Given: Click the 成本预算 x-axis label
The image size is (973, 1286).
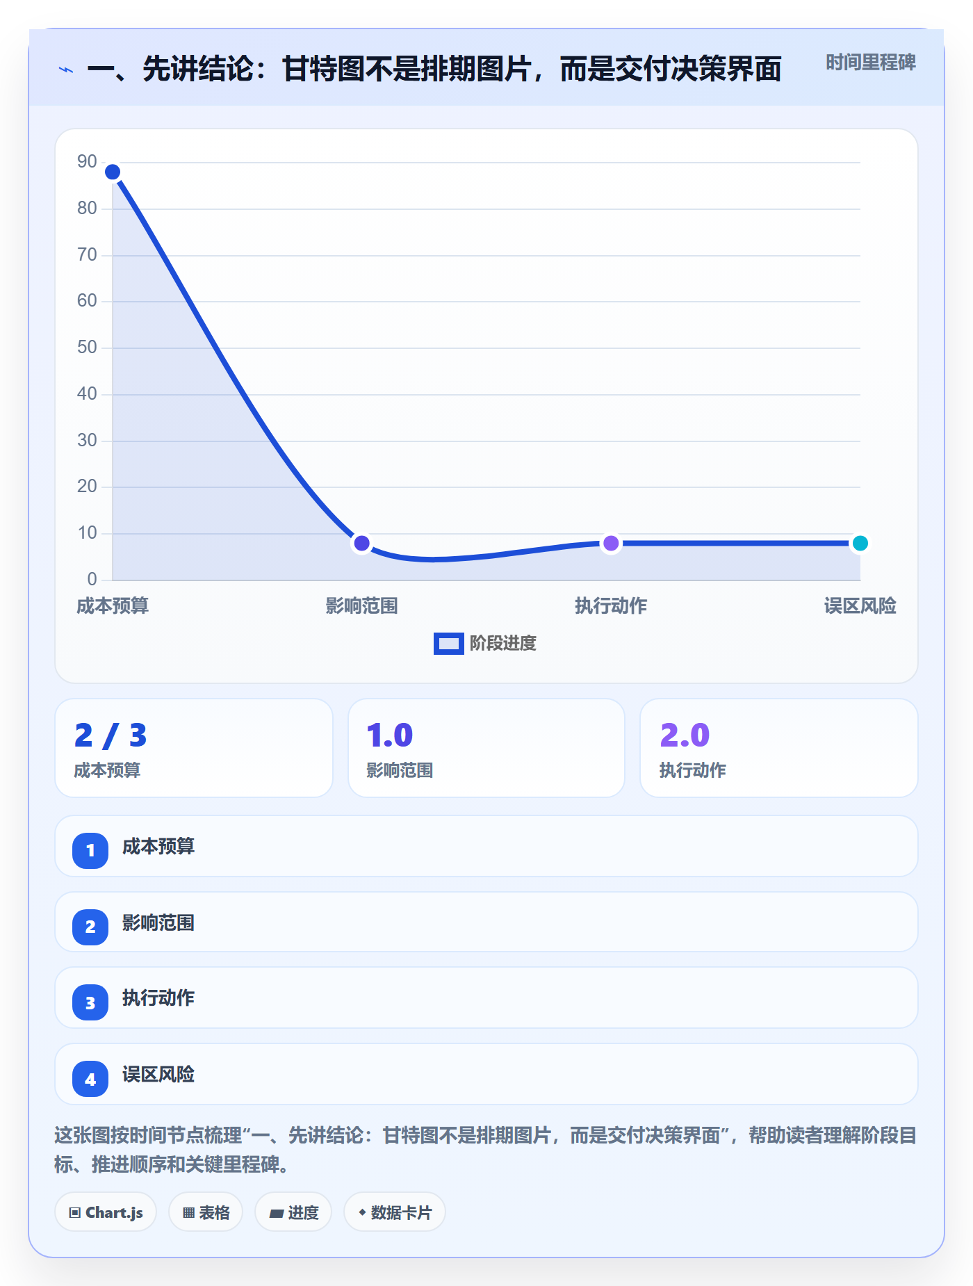Looking at the screenshot, I should pos(113,606).
